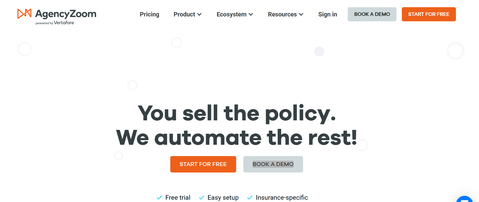Go to the Pricing page
Viewport: 479px width, 202px height.
149,14
